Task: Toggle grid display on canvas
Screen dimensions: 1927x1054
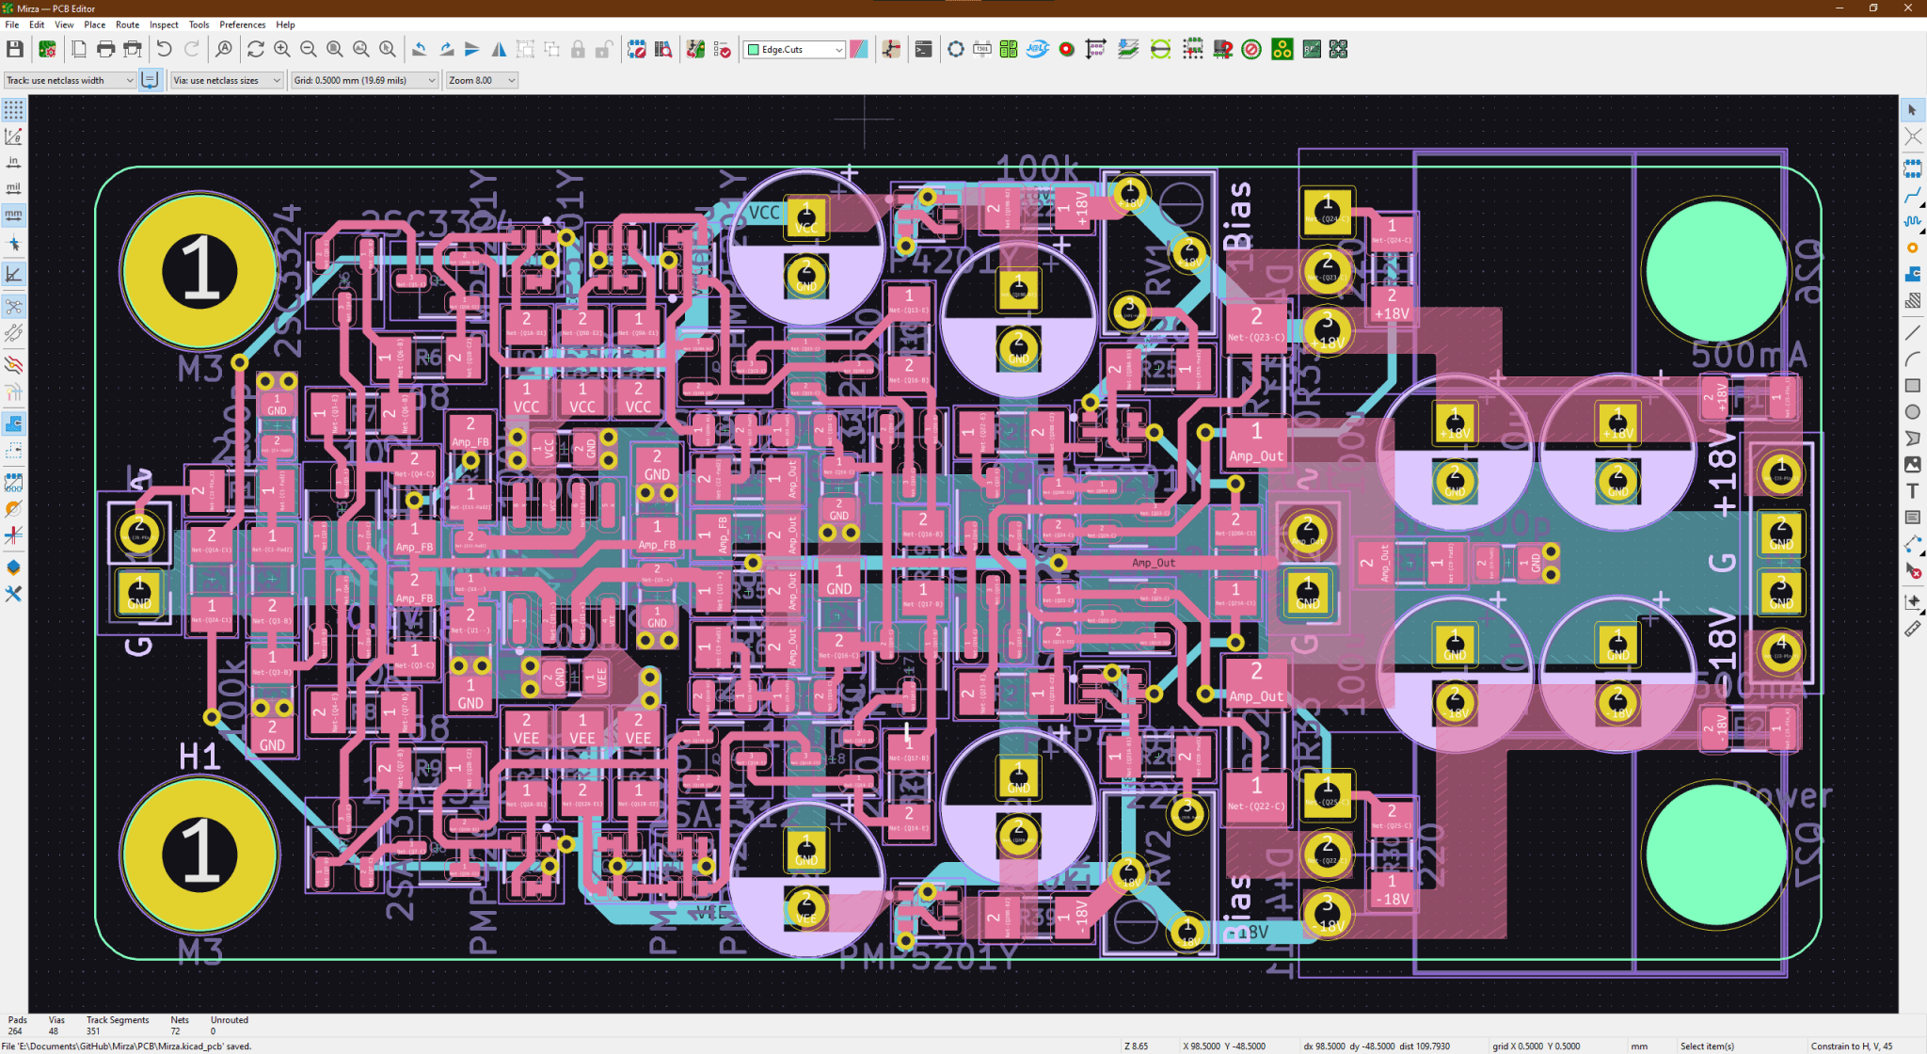Action: coord(13,110)
